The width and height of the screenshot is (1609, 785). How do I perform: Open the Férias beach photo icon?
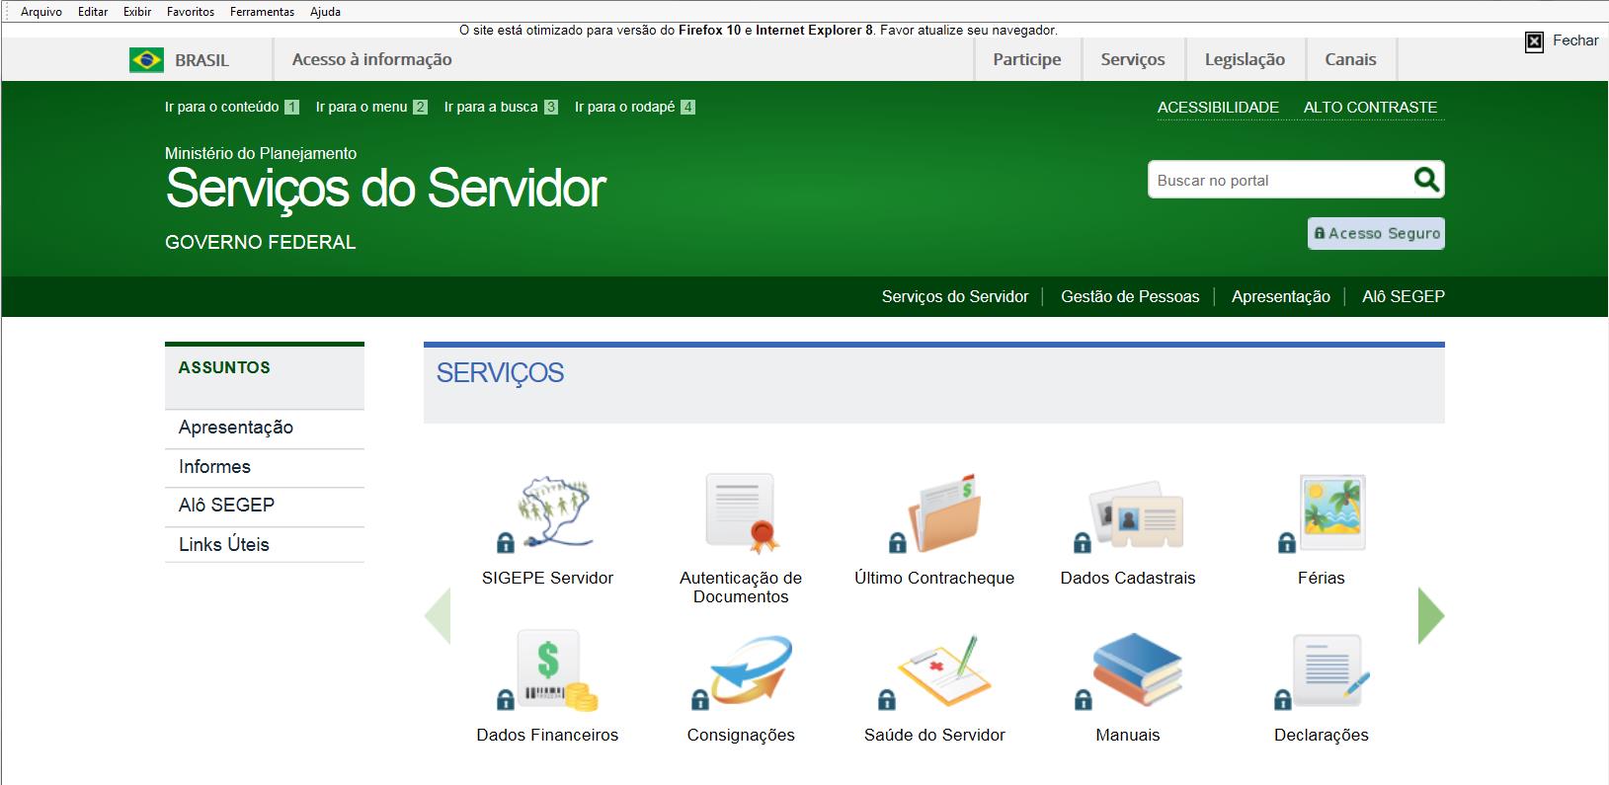(1322, 513)
